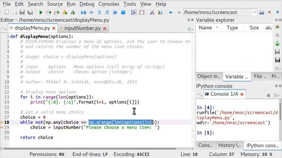
Task: Close the displayMenu.py tab
Action: 54,28
